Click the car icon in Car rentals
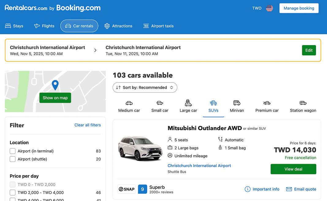 tap(68, 26)
